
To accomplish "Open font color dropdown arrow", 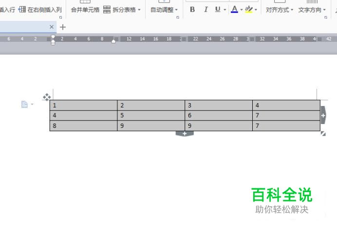I will pos(242,10).
